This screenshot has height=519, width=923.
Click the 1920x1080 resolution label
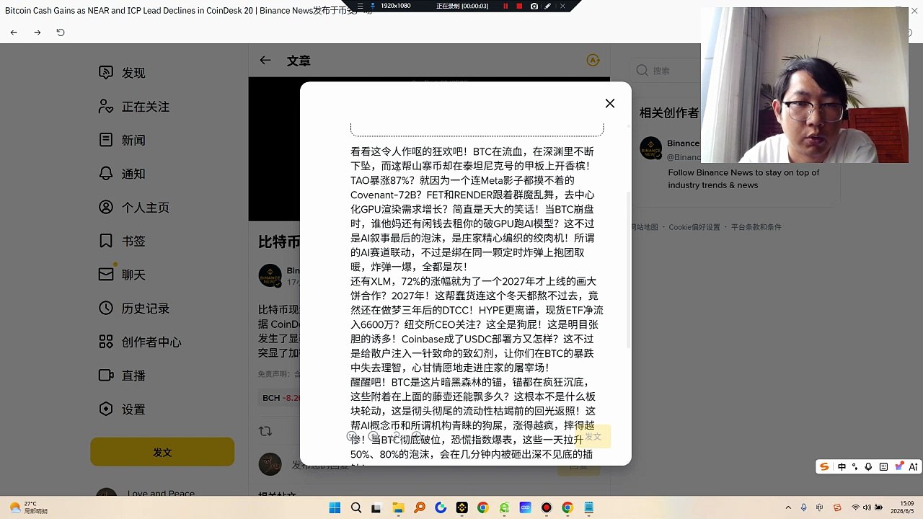(395, 6)
